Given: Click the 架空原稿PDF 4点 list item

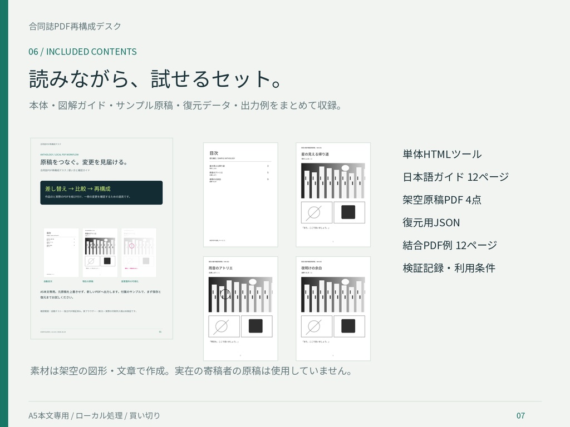Looking at the screenshot, I should (441, 200).
